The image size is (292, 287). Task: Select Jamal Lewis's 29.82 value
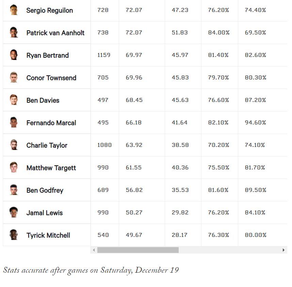click(179, 212)
